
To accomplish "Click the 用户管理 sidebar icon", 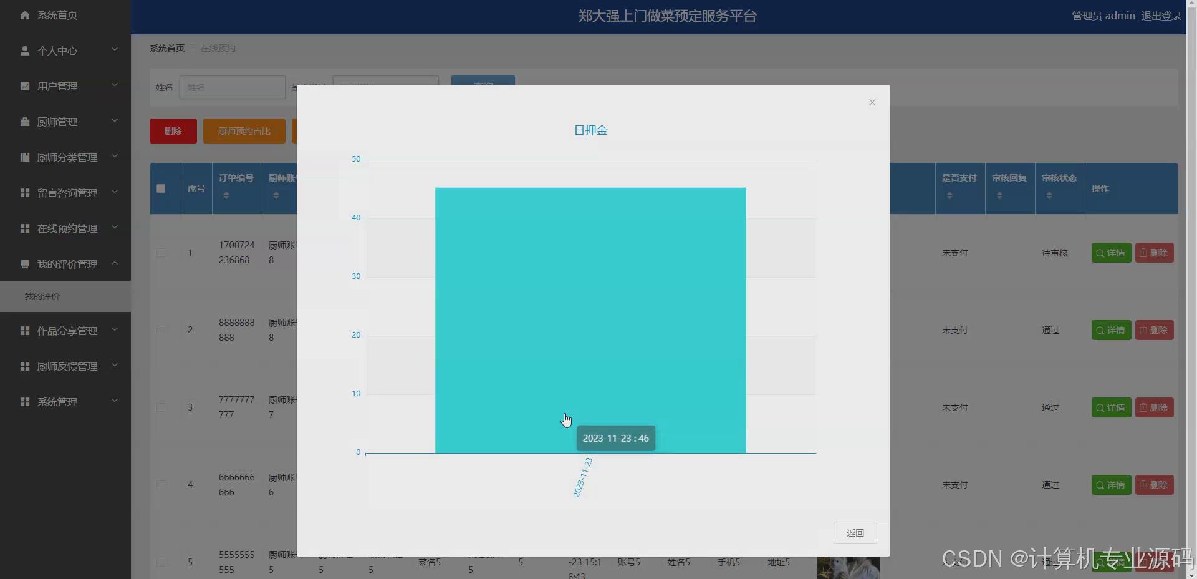I will coord(25,86).
